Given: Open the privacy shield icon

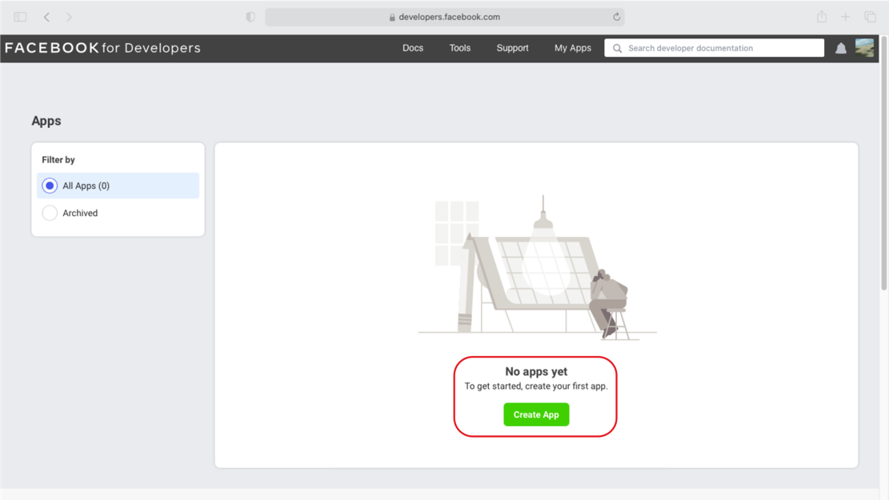Looking at the screenshot, I should click(250, 17).
